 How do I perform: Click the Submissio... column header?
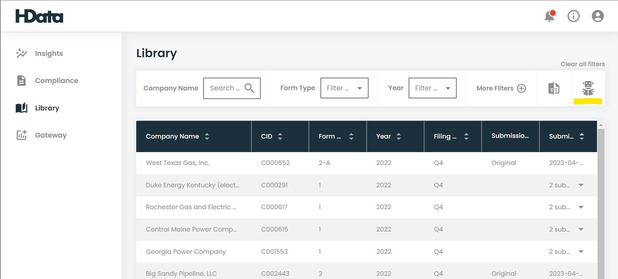click(x=510, y=136)
